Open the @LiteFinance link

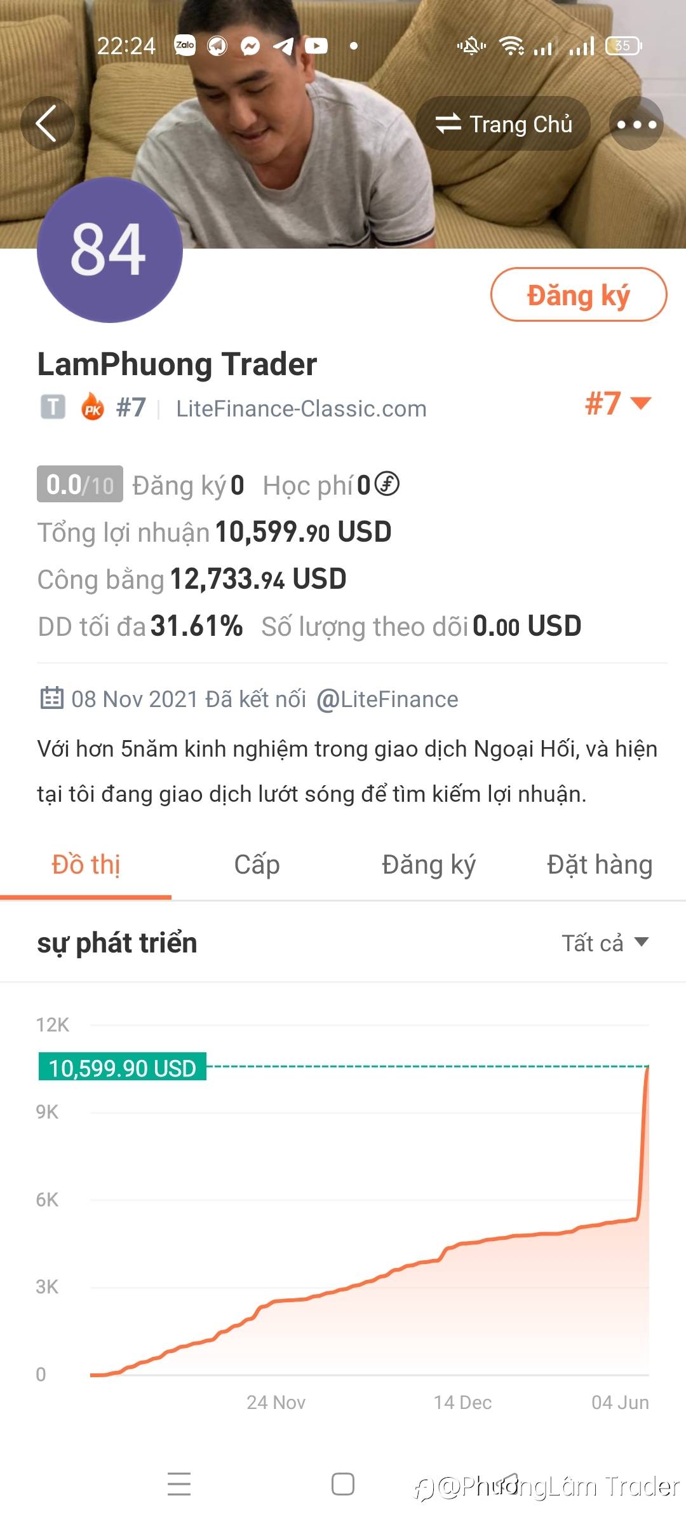[387, 699]
